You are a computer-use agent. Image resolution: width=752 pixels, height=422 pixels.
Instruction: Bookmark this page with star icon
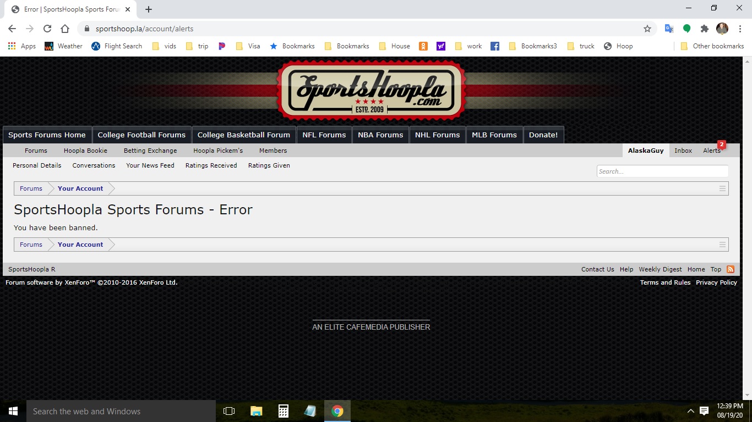click(x=647, y=29)
